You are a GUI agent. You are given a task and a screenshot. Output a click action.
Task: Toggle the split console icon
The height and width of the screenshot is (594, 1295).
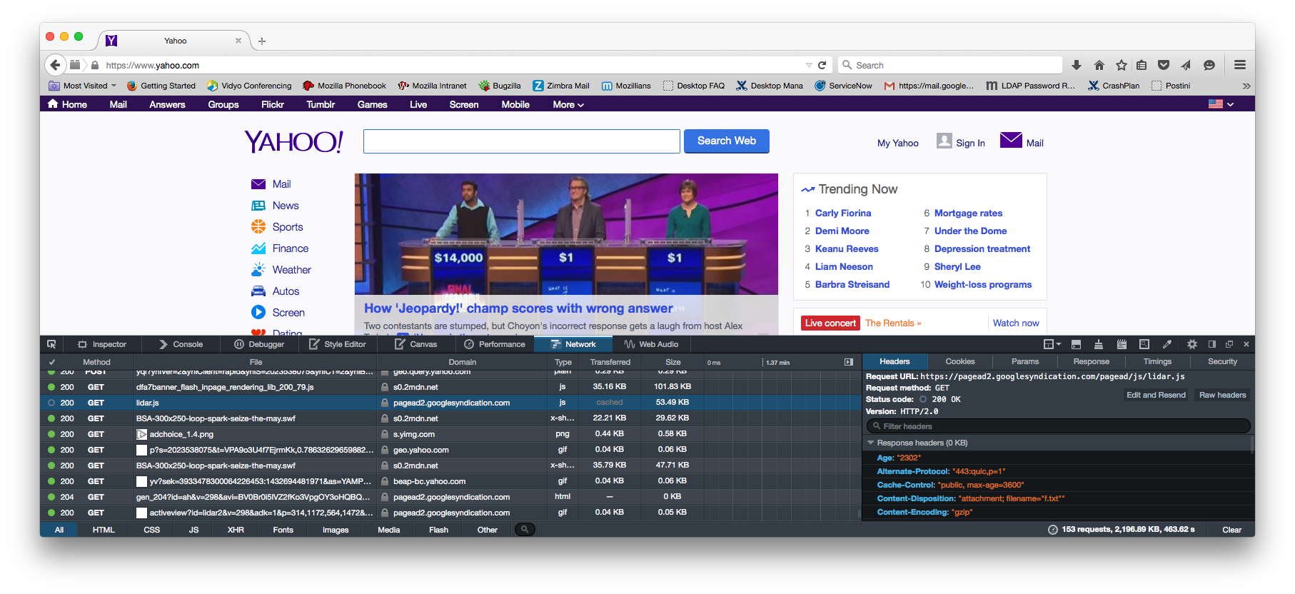tap(1076, 344)
